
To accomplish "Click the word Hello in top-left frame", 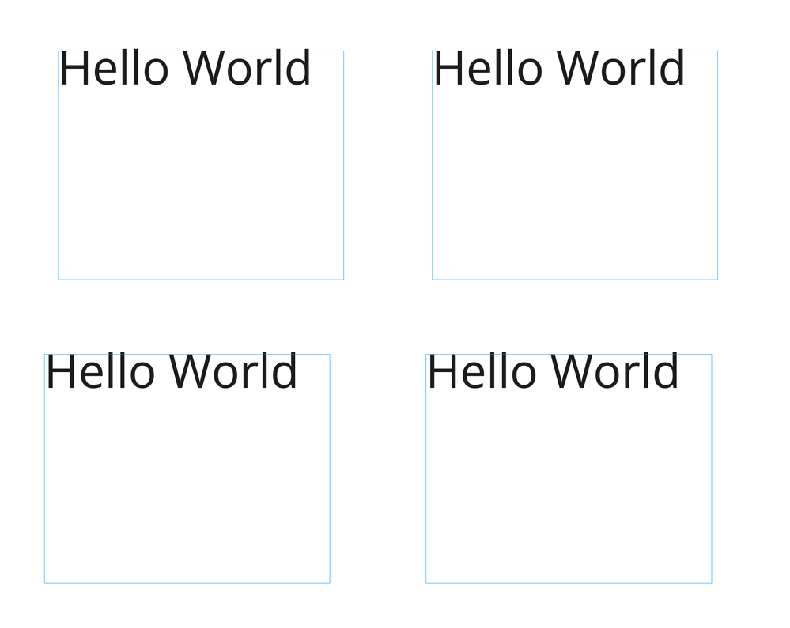I will click(x=115, y=68).
